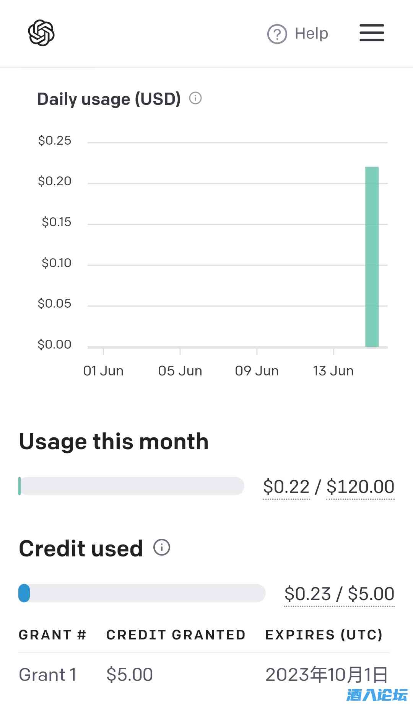Click the green daily usage bar
Image resolution: width=413 pixels, height=711 pixels.
click(372, 256)
